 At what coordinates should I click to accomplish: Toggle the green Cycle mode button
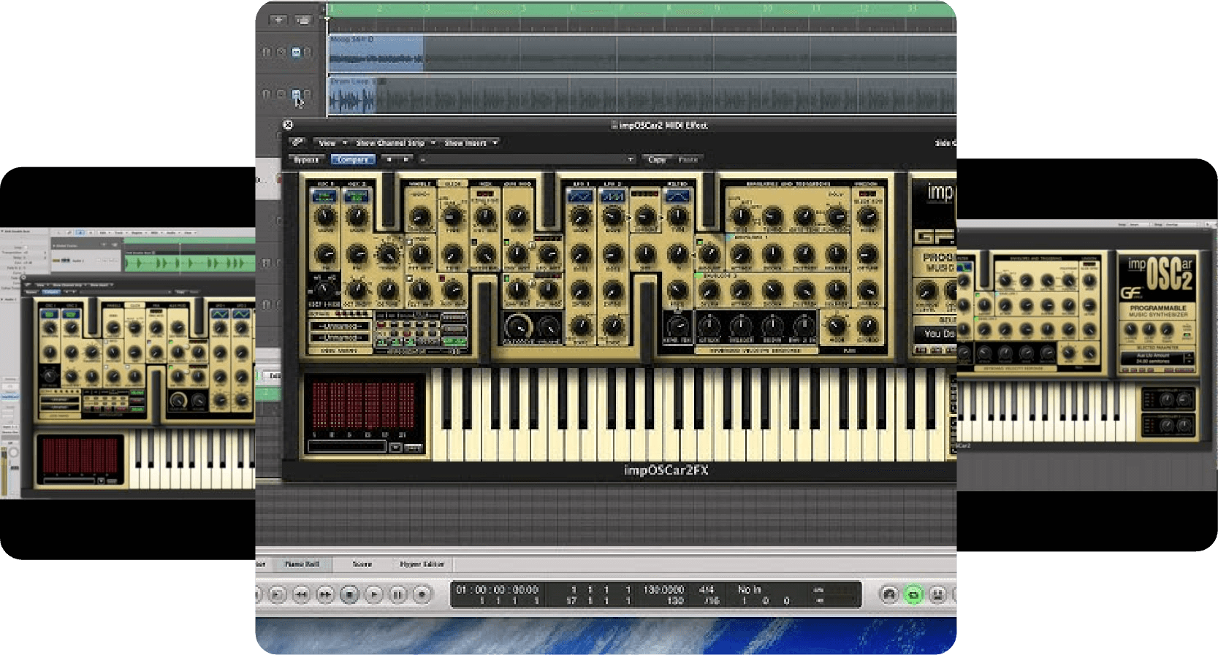[x=913, y=594]
